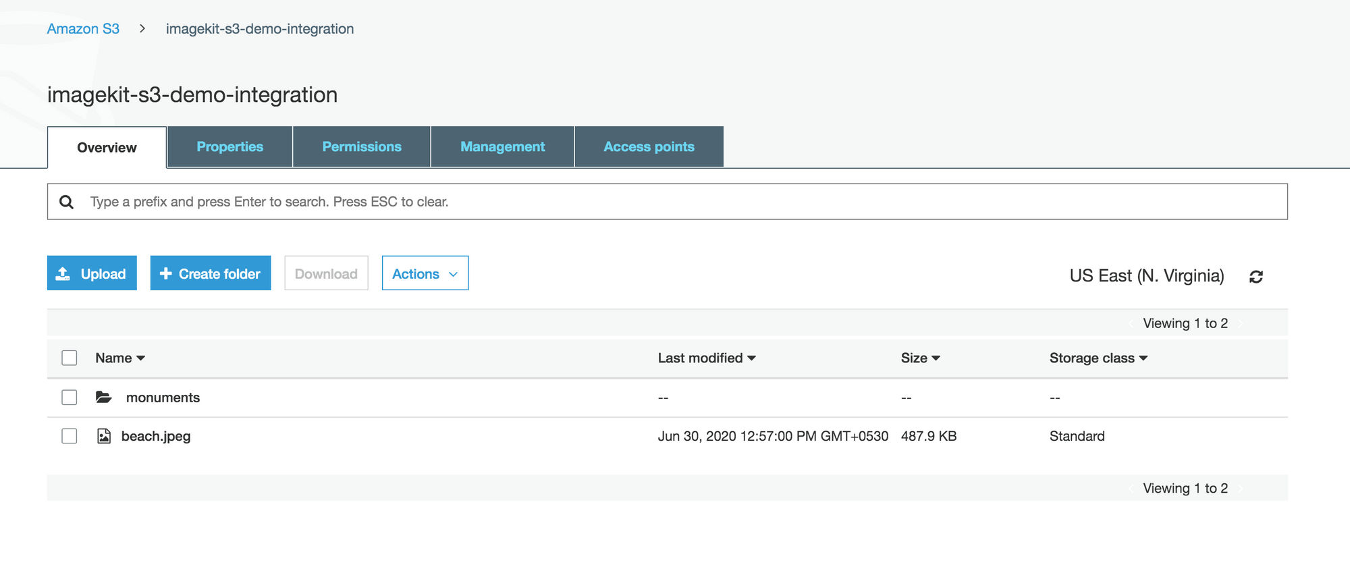
Task: Click the bucket title heading
Action: (x=192, y=94)
